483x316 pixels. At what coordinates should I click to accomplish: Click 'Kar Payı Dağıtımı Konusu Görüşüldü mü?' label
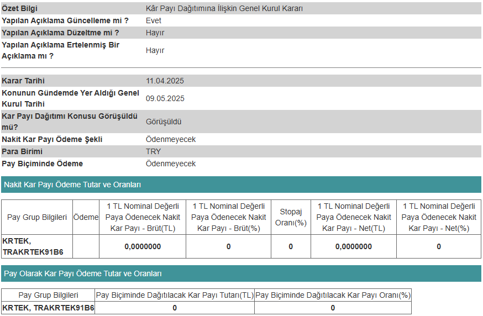[x=69, y=122]
